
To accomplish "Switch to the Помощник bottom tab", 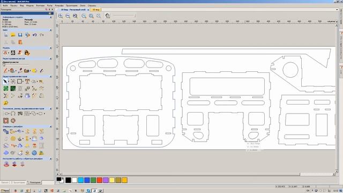I will pyautogui.click(x=34, y=182).
